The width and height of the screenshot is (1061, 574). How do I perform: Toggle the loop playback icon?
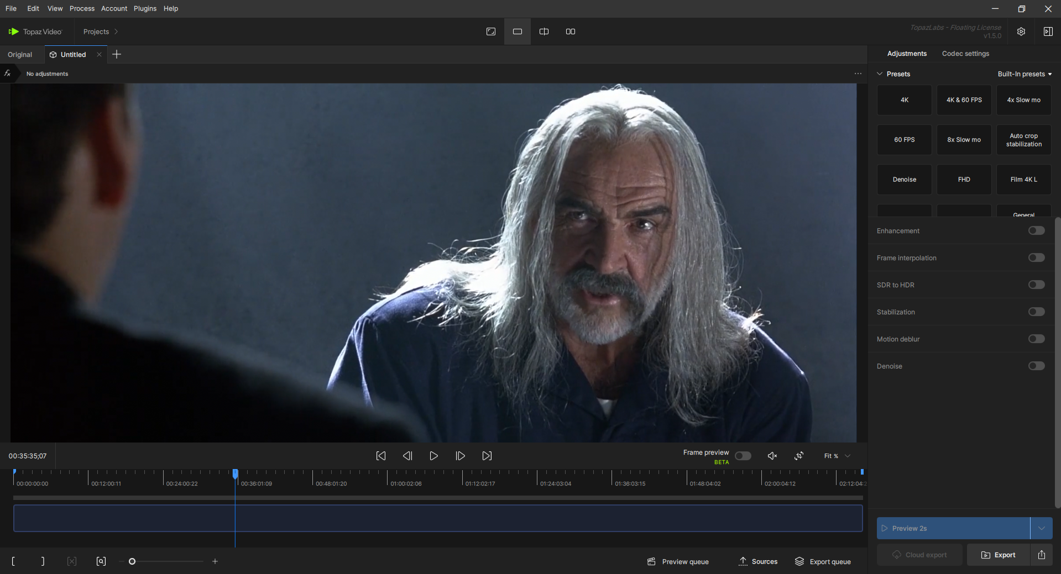799,456
